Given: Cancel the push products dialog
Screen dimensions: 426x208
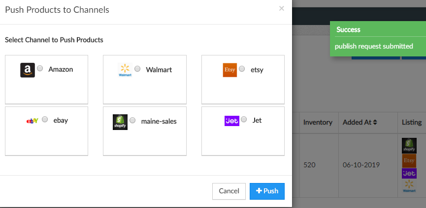Looking at the screenshot, I should click(x=229, y=191).
